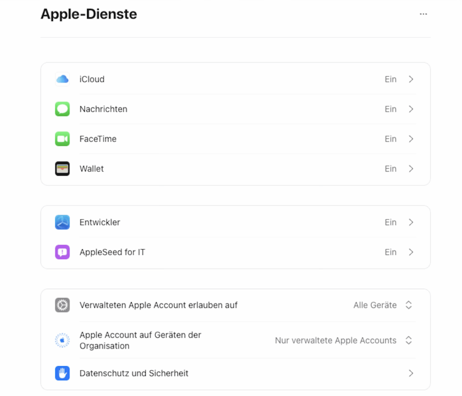Click the Nachrichten Ein status
The width and height of the screenshot is (462, 396).
[x=390, y=109]
